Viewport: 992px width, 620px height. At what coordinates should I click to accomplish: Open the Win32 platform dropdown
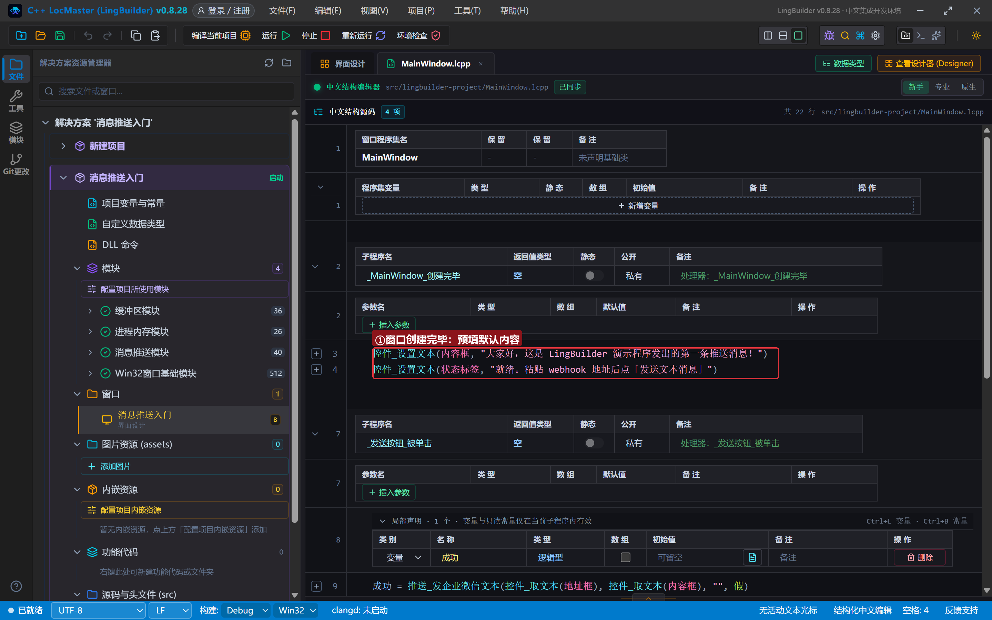tap(297, 610)
